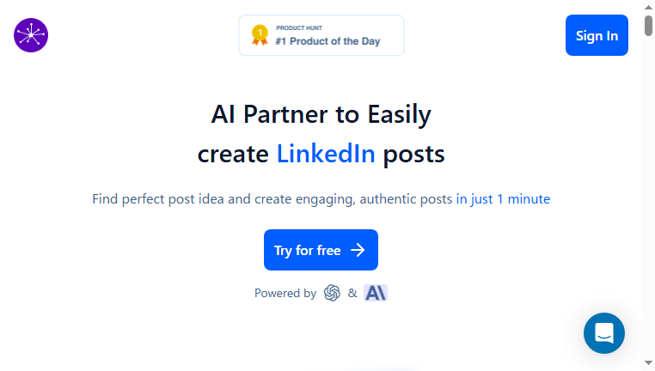Click the page scrollbar thumb
This screenshot has width=655, height=371.
[648, 26]
